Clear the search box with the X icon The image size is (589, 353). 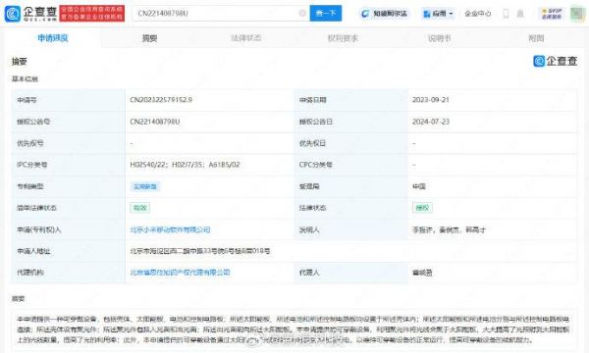(302, 13)
